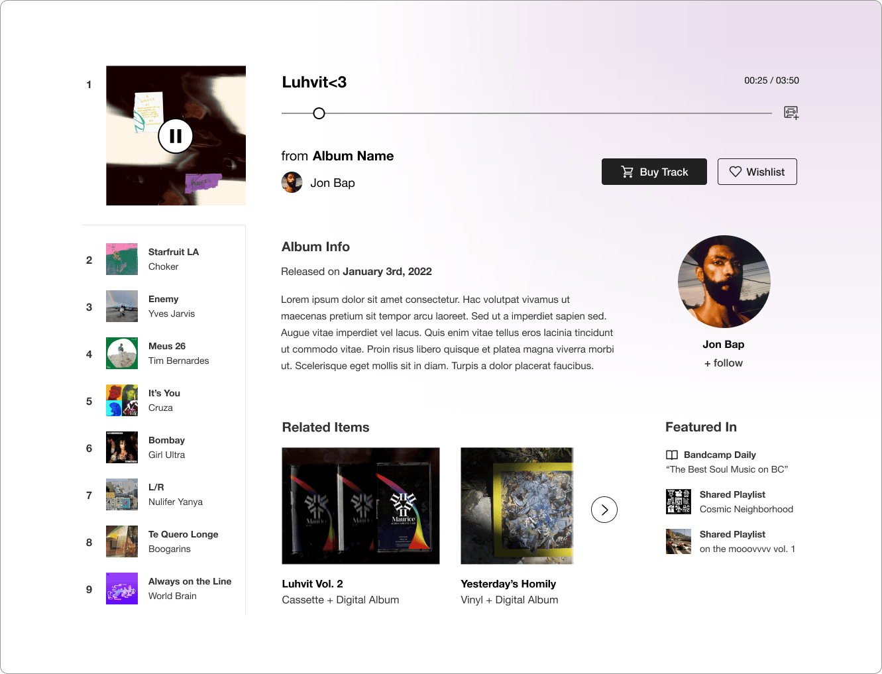Open Jon Bap's large profile photo
This screenshot has height=674, width=882.
(x=724, y=282)
